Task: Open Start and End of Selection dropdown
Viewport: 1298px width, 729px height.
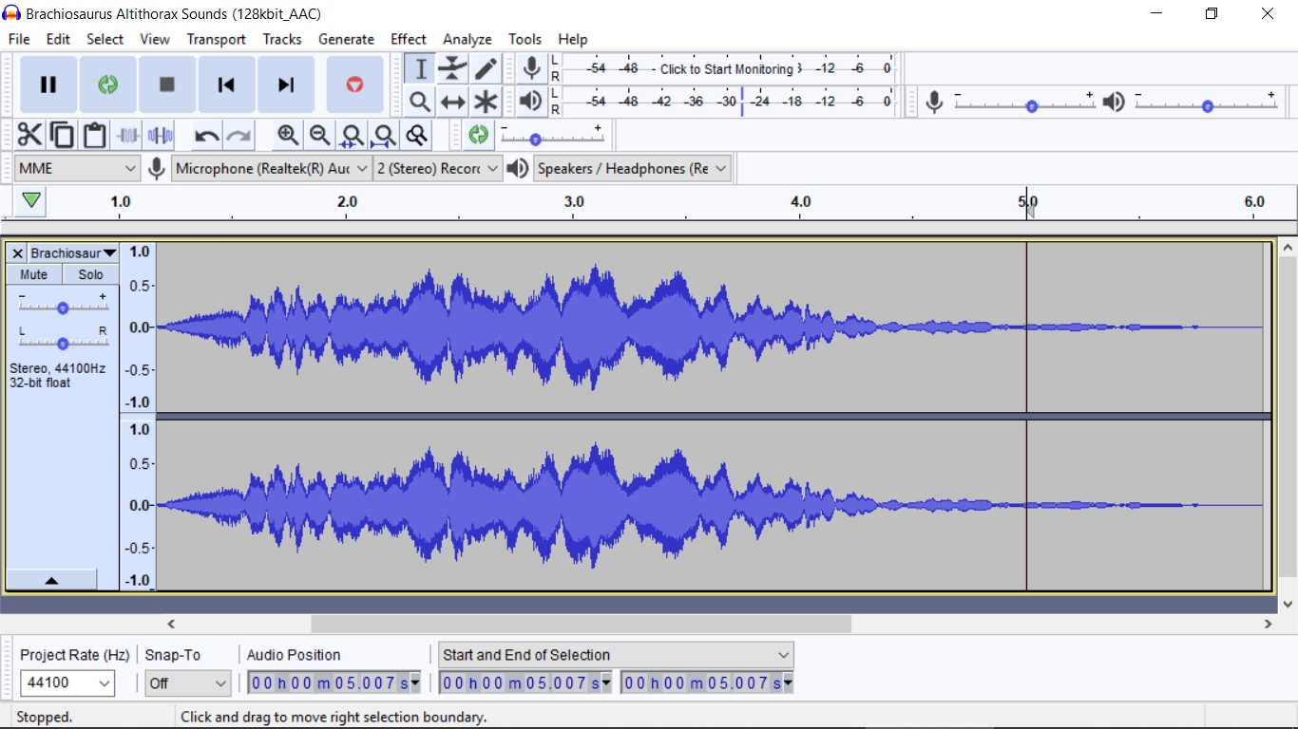Action: pos(616,655)
